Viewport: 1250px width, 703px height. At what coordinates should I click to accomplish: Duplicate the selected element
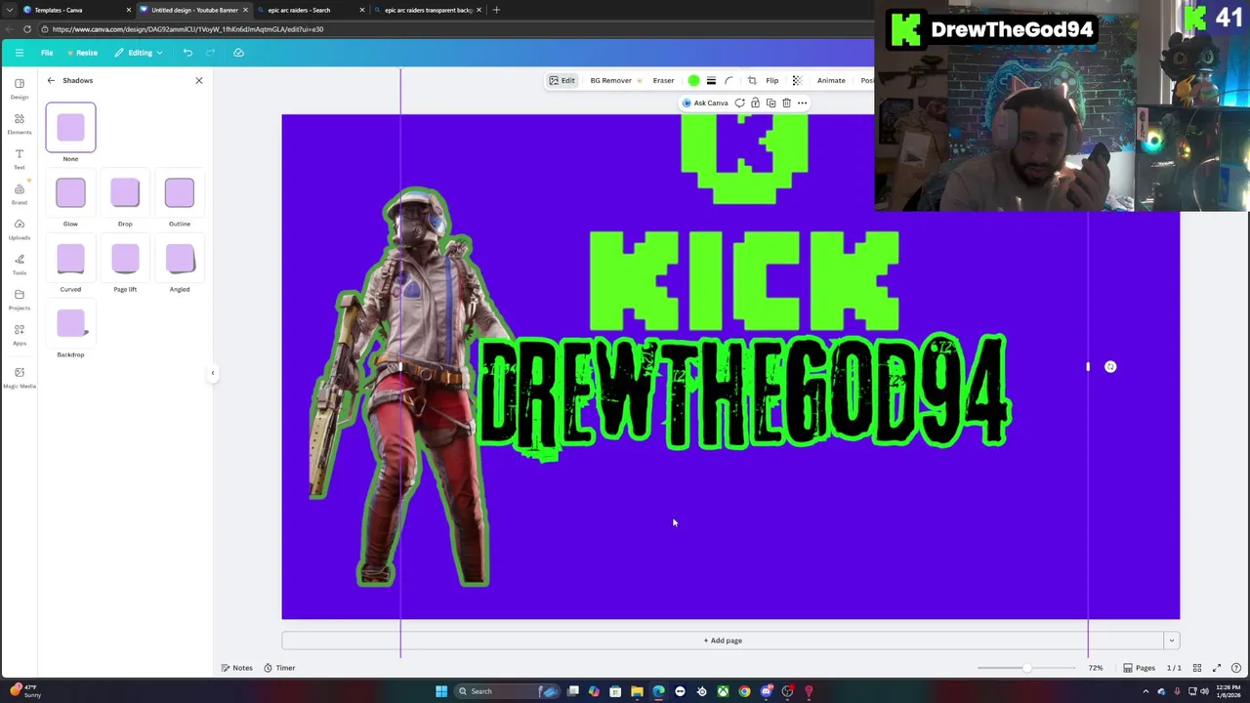point(771,103)
